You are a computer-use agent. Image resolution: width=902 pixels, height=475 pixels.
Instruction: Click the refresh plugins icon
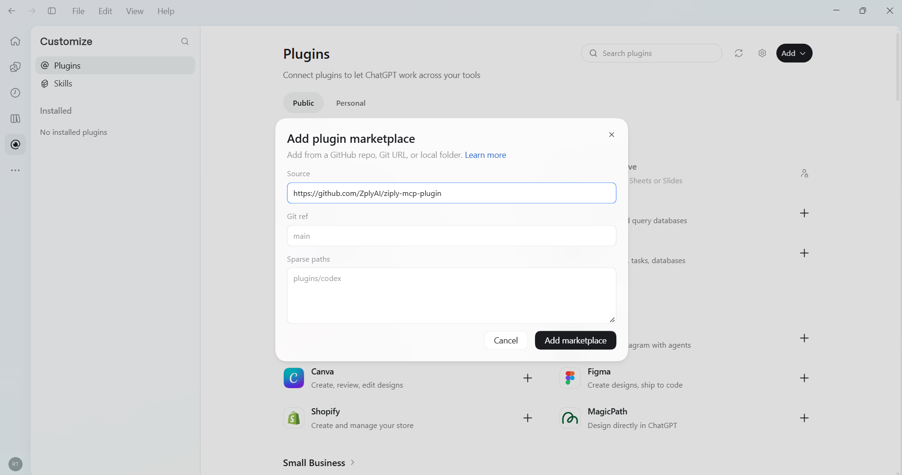coord(739,53)
